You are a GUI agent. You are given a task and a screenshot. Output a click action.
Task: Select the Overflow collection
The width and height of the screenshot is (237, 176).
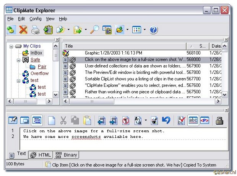(40, 74)
